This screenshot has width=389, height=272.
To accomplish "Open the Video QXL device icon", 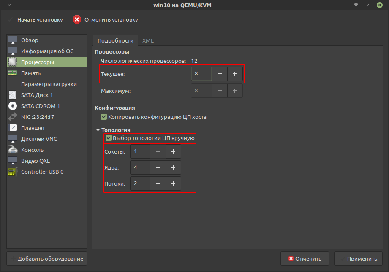I will (13, 161).
